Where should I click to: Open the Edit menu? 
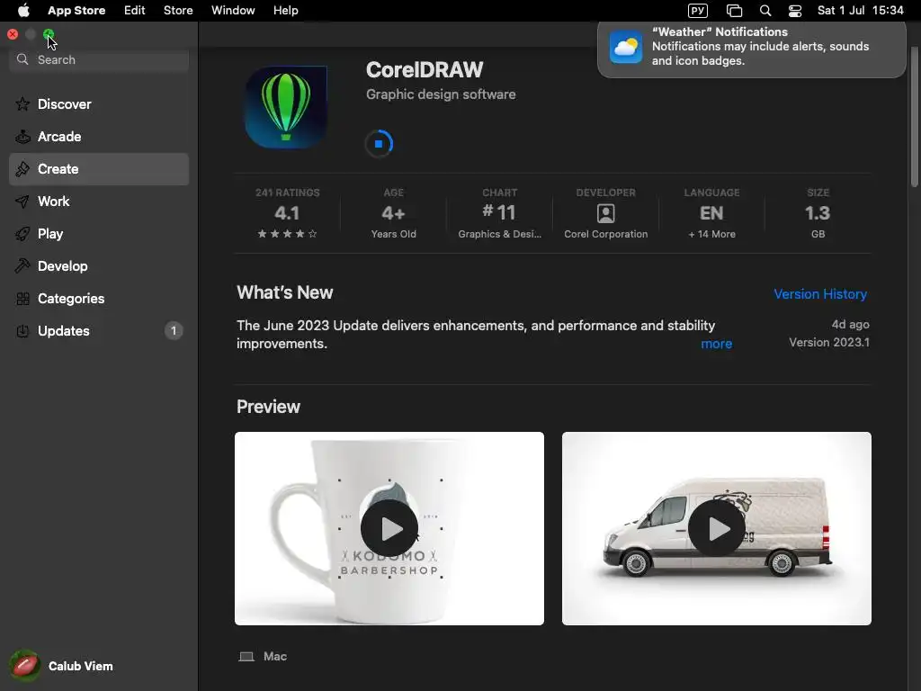coord(135,11)
